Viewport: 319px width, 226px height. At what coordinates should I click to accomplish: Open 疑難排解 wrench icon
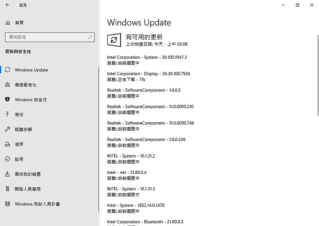coord(8,129)
